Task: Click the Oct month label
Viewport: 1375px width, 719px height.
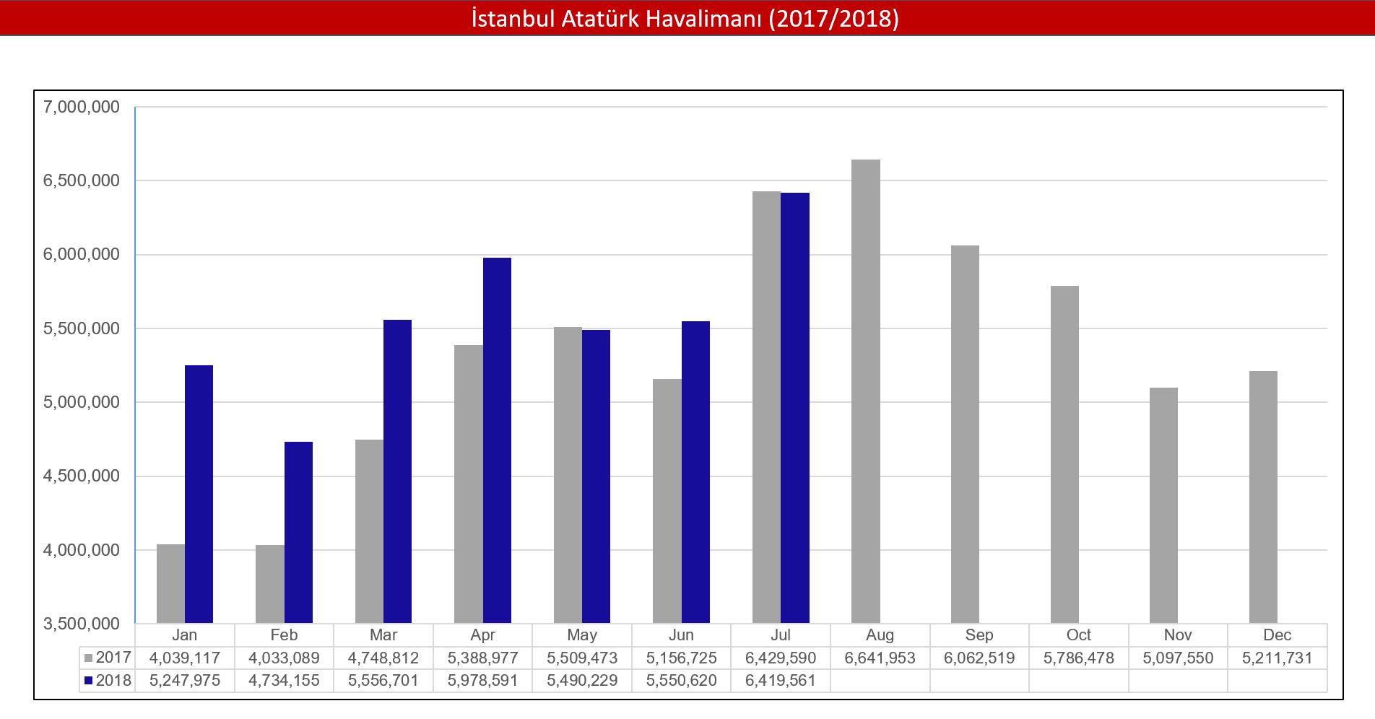Action: [x=1079, y=635]
